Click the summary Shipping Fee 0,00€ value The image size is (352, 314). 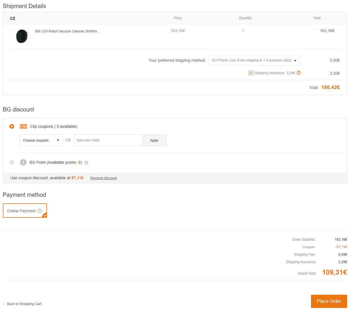point(343,255)
